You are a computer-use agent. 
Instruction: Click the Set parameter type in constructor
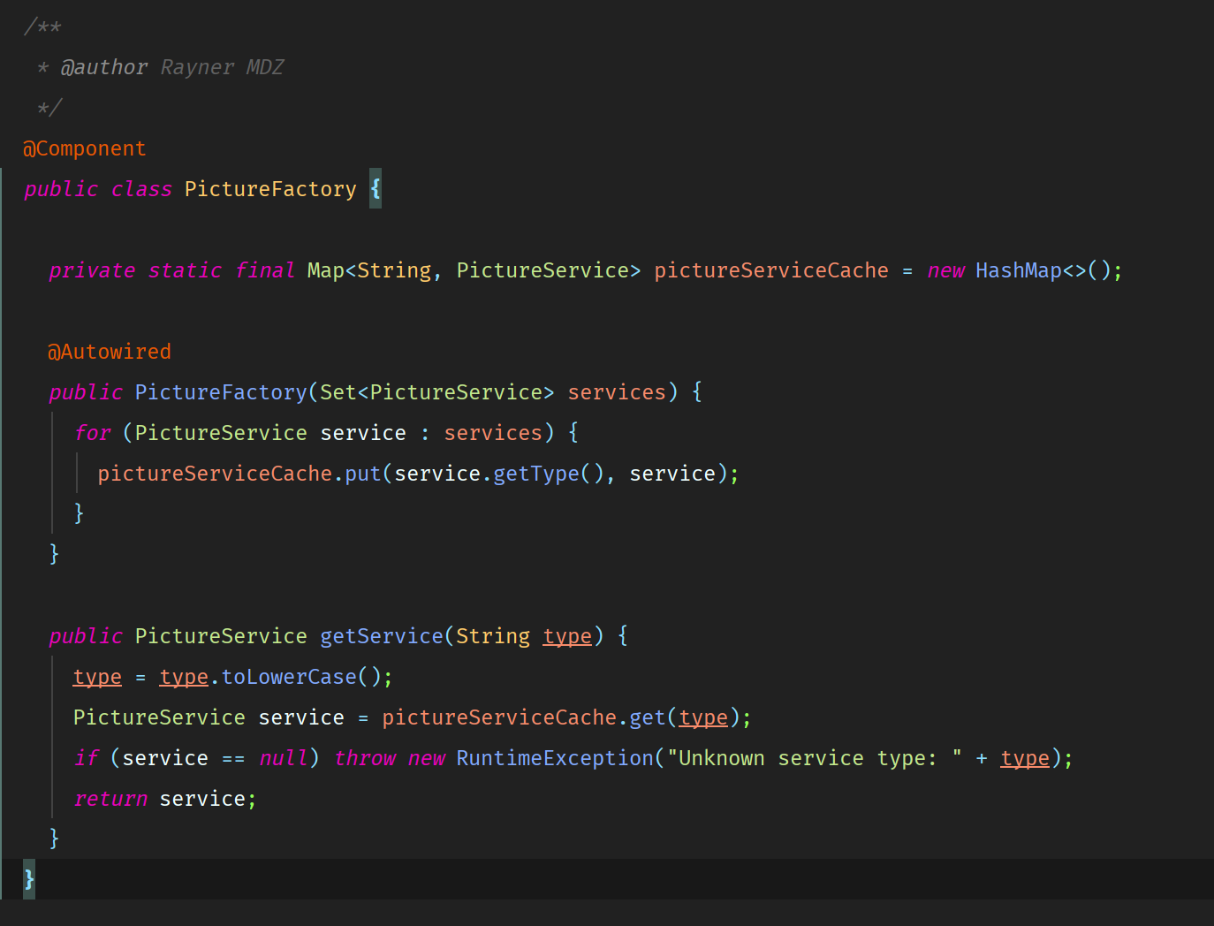338,392
